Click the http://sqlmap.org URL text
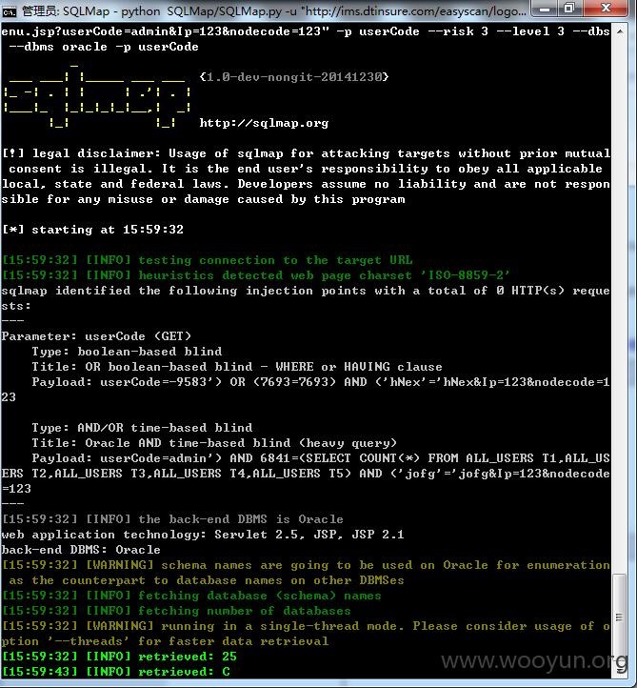This screenshot has height=688, width=637. [x=264, y=123]
